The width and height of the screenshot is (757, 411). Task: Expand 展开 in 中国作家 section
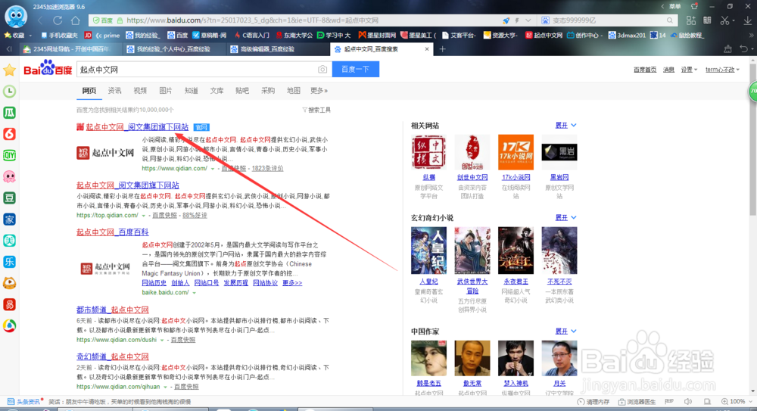click(565, 332)
